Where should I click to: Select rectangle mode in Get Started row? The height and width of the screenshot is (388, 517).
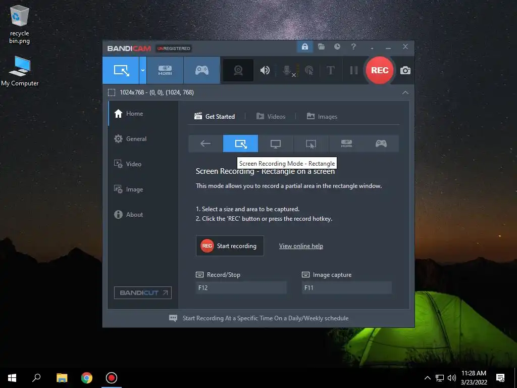click(x=240, y=143)
